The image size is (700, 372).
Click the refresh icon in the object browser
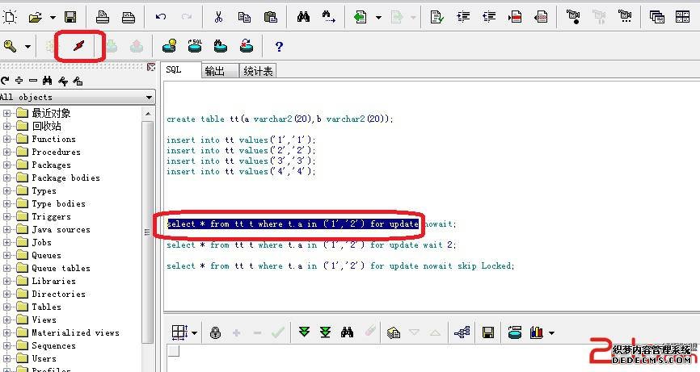click(x=5, y=81)
